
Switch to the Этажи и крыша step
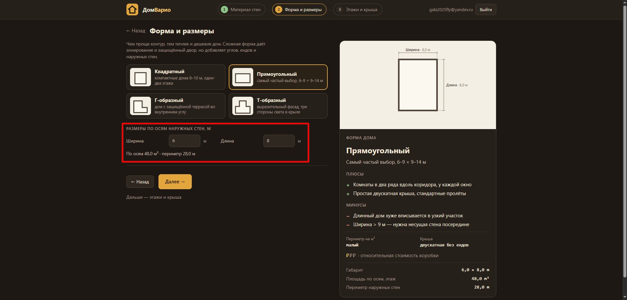(x=358, y=9)
